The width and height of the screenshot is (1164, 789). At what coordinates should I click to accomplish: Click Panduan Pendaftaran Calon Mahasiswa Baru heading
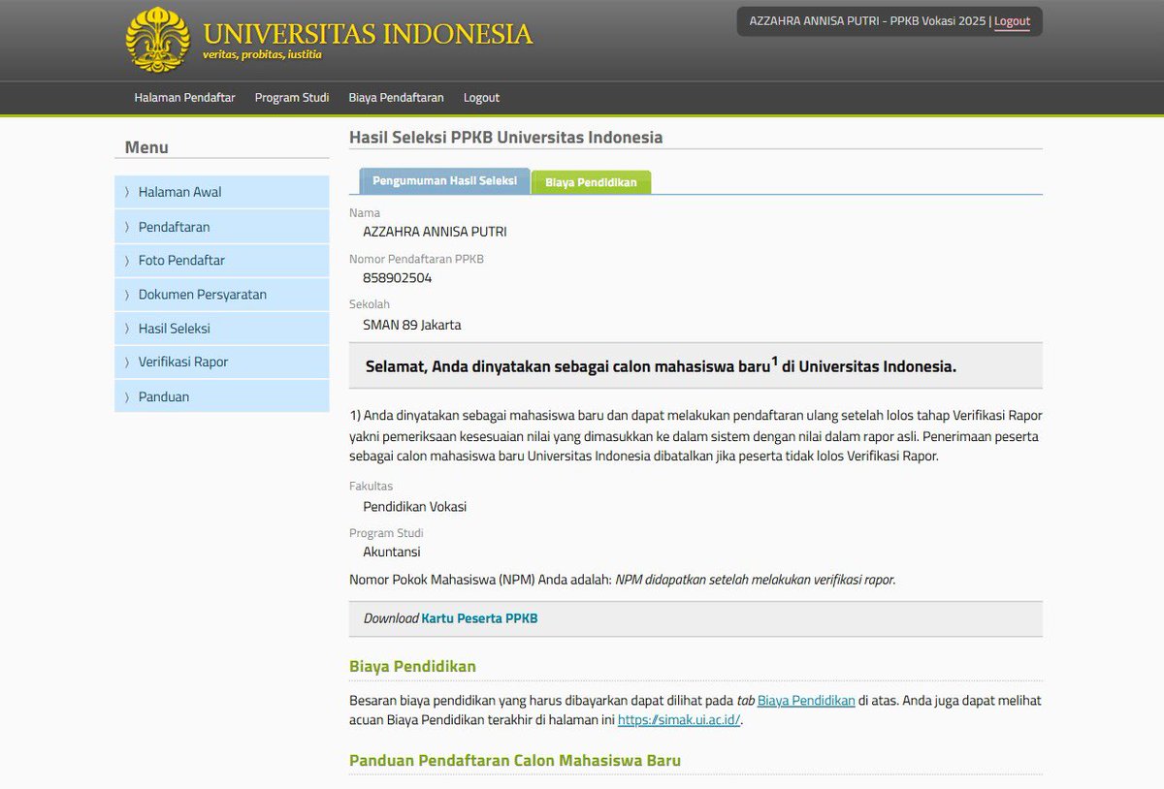click(x=515, y=761)
